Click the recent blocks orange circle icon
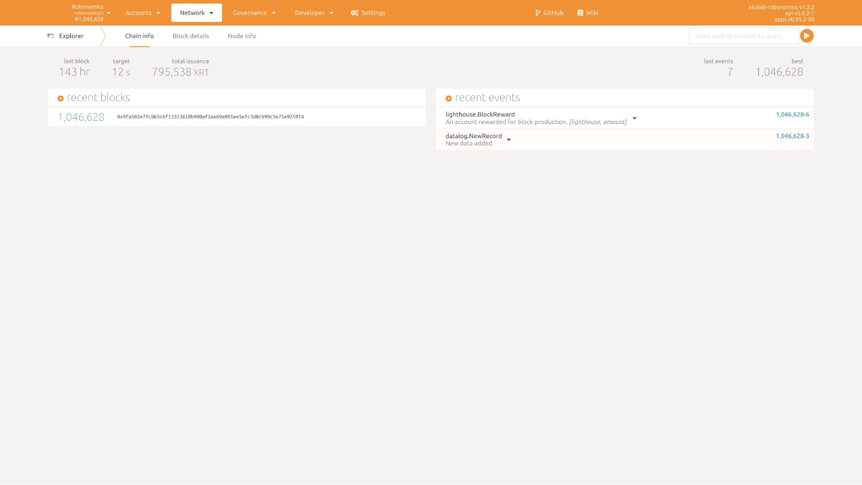The image size is (862, 485). click(x=60, y=98)
